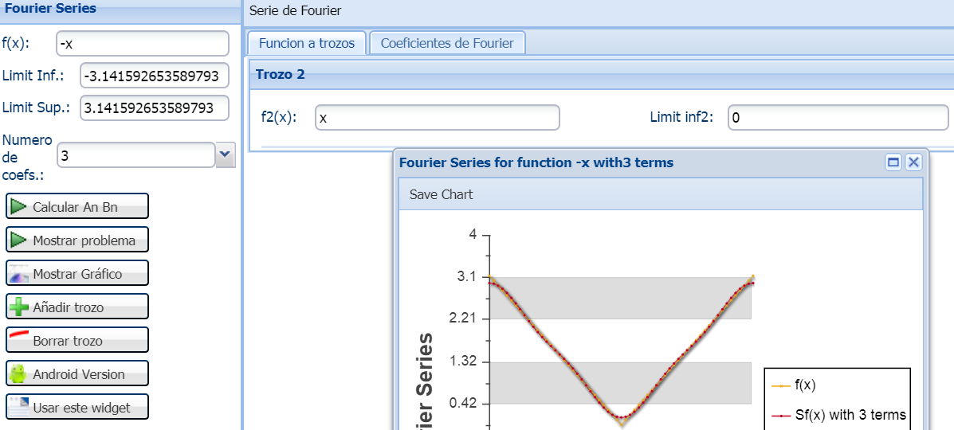Click Save Chart in the chart window
This screenshot has width=954, height=430.
(x=441, y=194)
